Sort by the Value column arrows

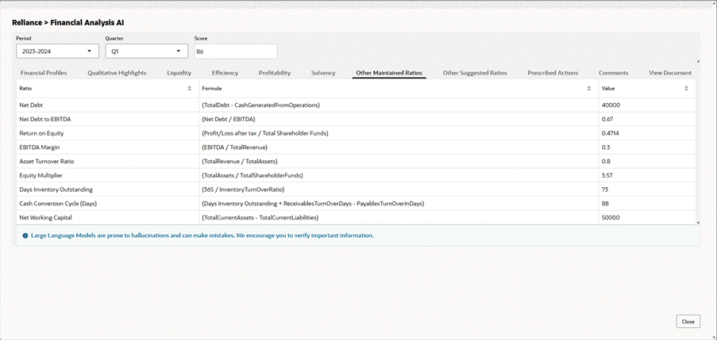pos(686,89)
